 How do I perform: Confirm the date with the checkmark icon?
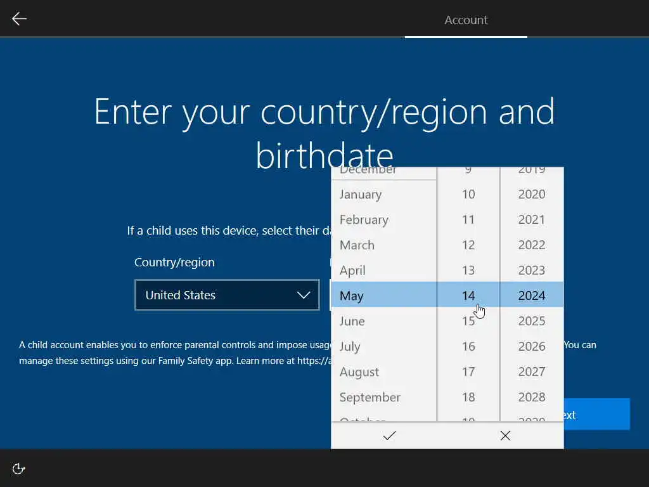click(389, 435)
